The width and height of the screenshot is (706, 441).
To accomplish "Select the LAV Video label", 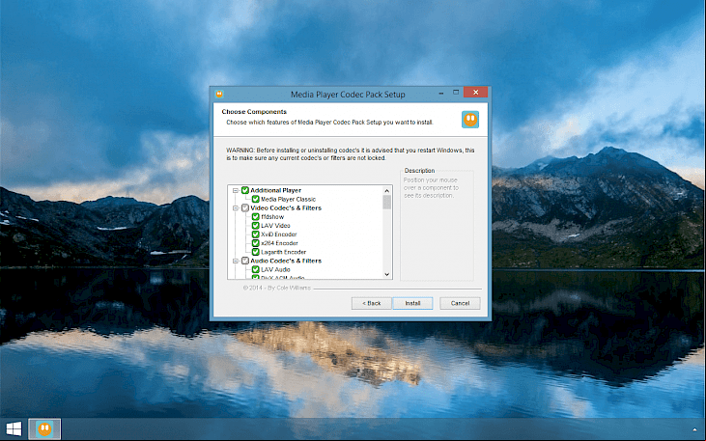I will 275,226.
